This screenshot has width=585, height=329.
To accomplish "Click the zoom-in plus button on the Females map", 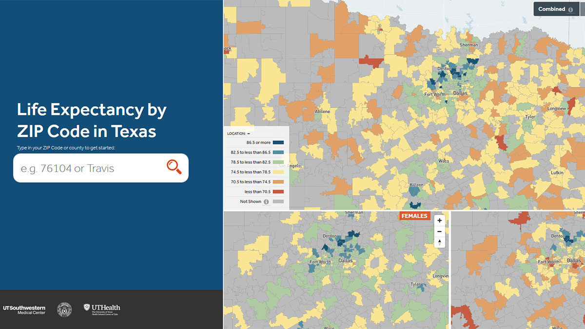I will (439, 220).
